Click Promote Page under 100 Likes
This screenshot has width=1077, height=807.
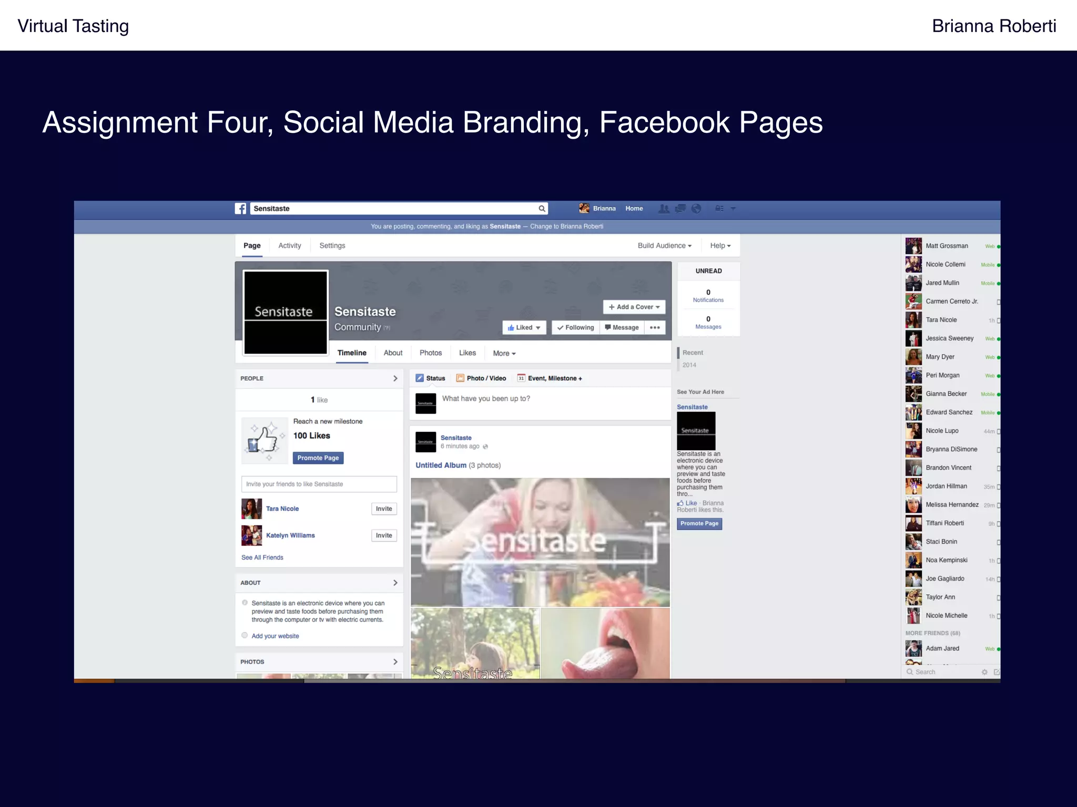click(x=318, y=458)
